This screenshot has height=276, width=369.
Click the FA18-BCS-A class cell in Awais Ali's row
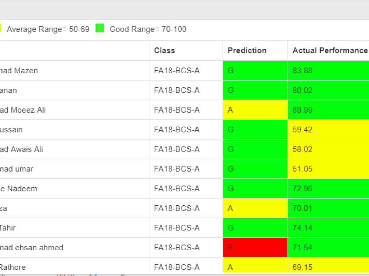click(186, 149)
